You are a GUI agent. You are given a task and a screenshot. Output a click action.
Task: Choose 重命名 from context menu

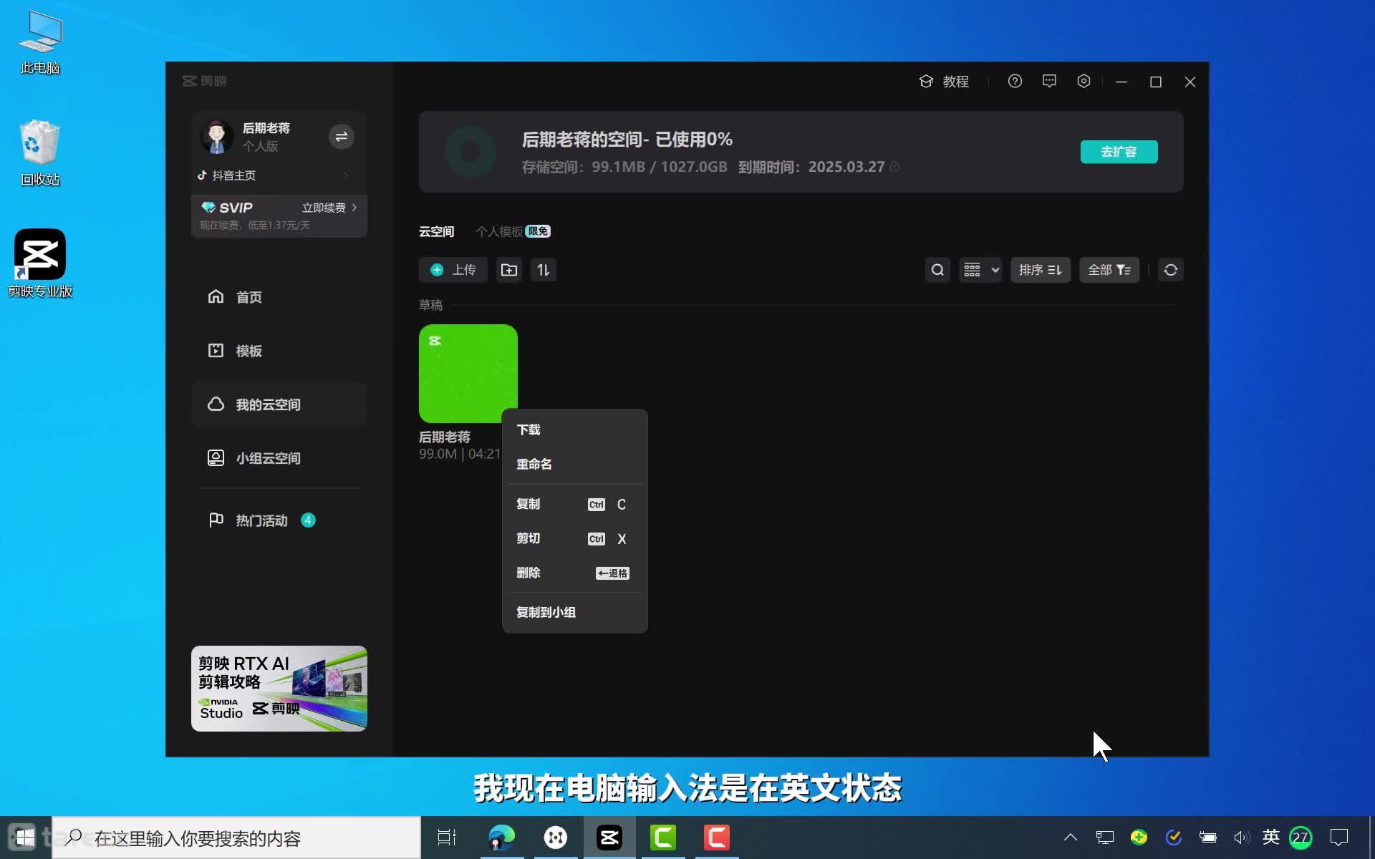pyautogui.click(x=575, y=464)
